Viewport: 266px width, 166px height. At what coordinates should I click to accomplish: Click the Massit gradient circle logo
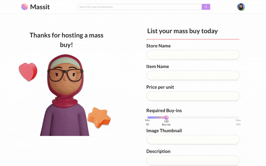click(25, 7)
